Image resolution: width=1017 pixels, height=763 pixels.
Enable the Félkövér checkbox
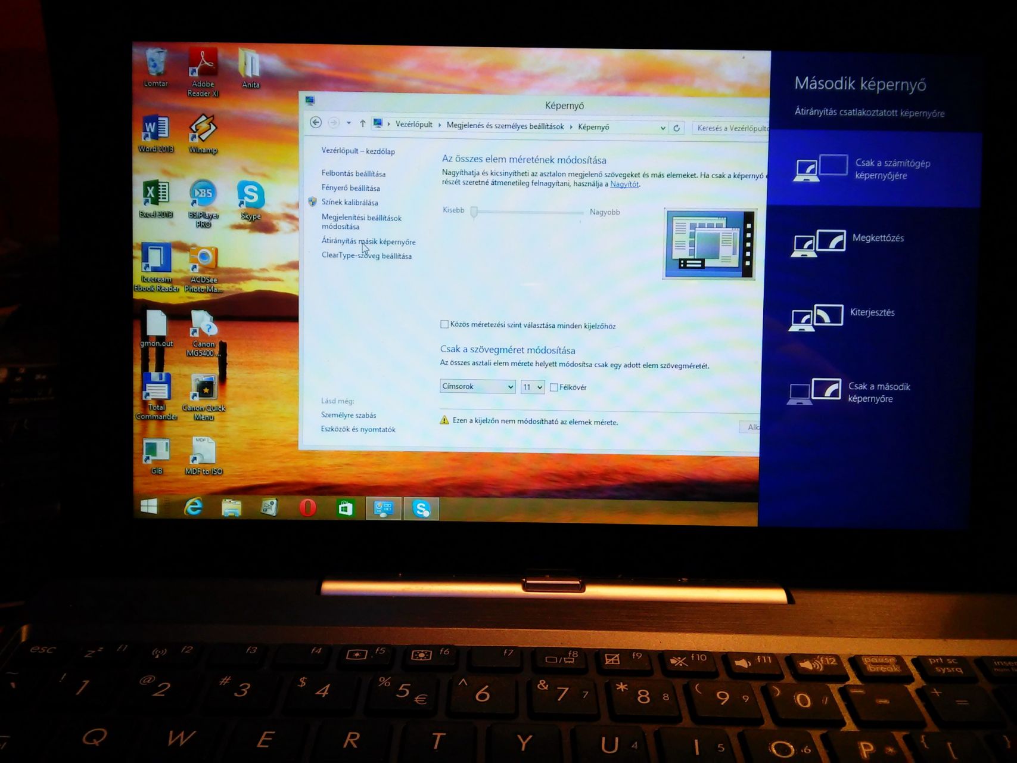553,387
